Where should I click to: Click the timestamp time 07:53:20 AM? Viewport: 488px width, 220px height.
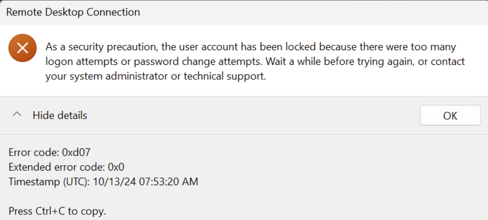[x=163, y=182]
